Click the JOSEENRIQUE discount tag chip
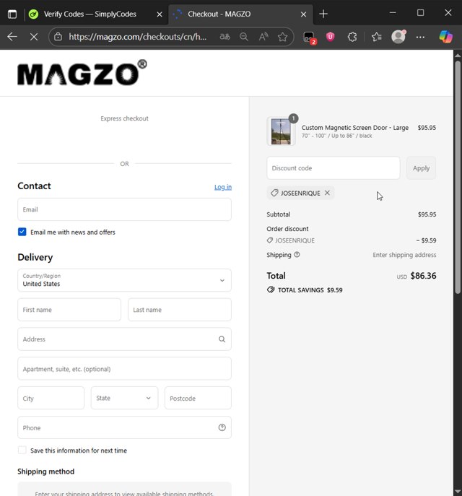Viewport: 462px width, 496px height. [x=300, y=193]
